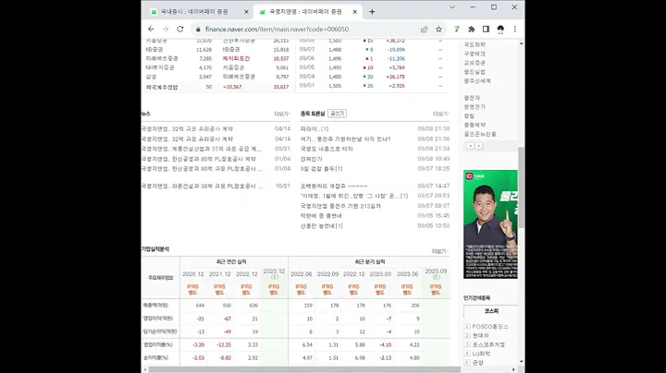This screenshot has height=373, width=666.
Task: Open sidebar stock 국도화학
Action: [475, 44]
